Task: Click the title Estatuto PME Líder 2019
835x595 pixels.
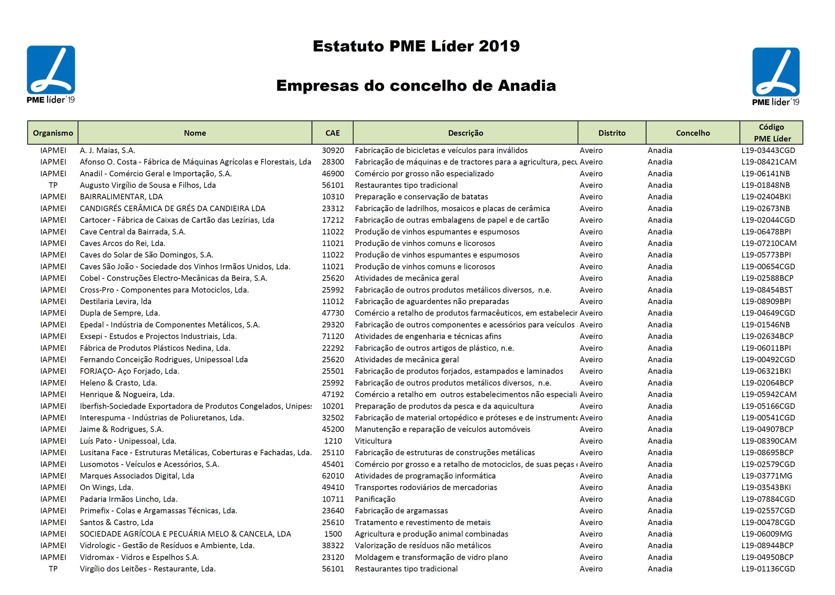Action: click(x=416, y=46)
